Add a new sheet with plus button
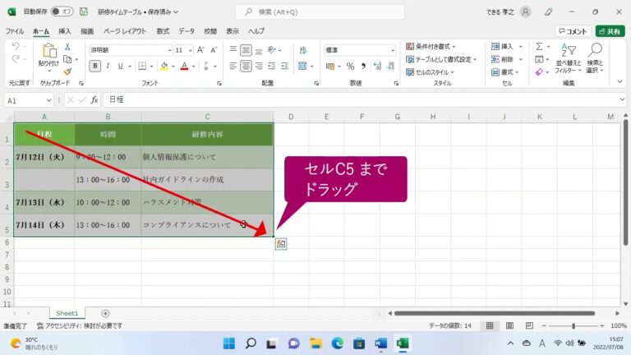 105,313
